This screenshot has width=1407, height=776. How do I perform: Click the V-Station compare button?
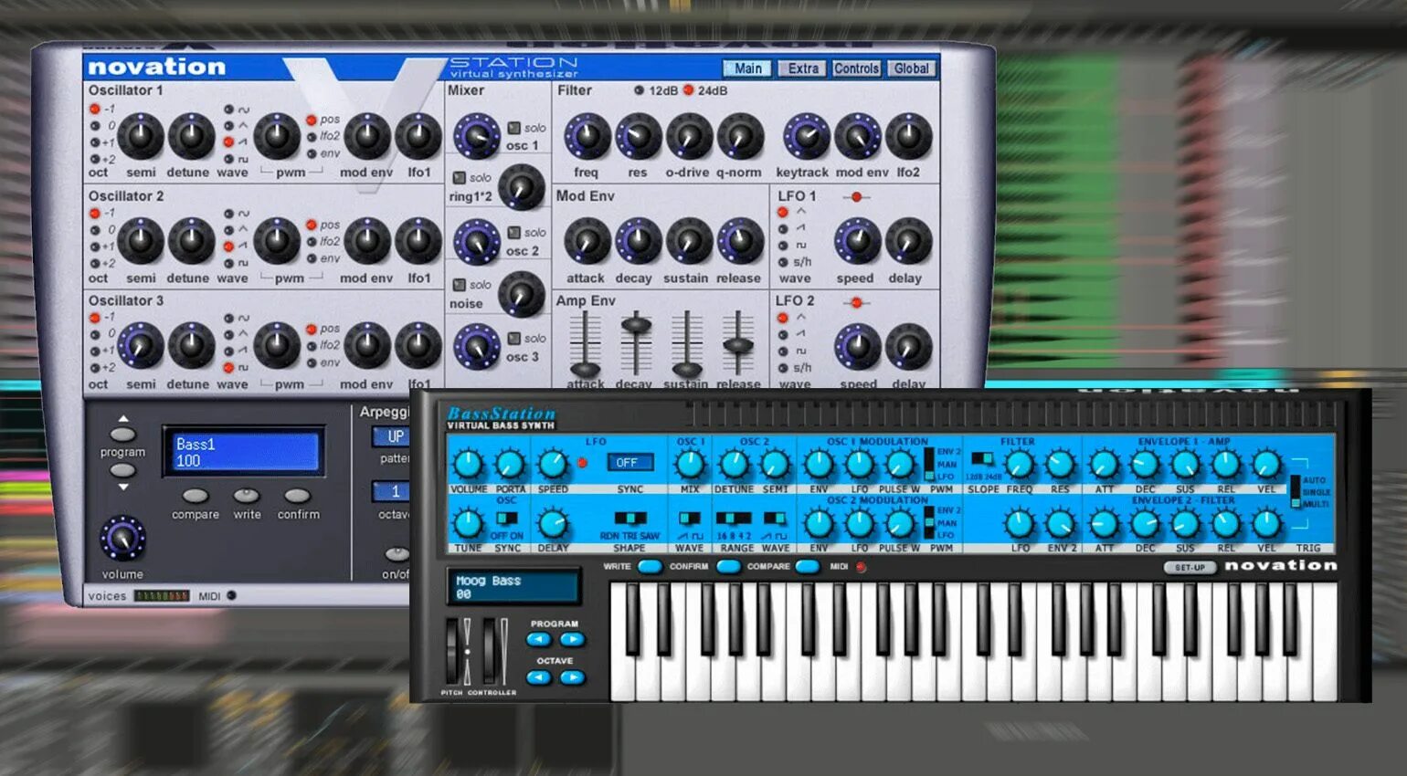[x=195, y=496]
